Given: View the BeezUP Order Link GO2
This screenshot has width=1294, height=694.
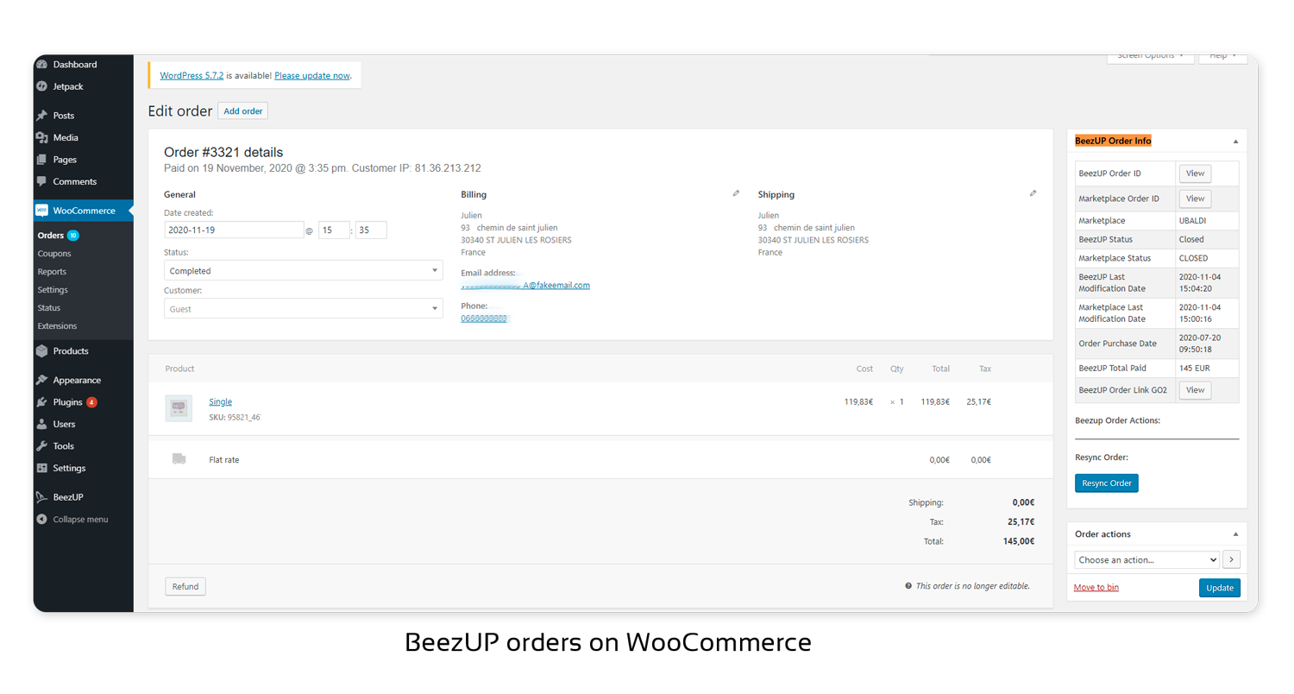Looking at the screenshot, I should (x=1195, y=390).
